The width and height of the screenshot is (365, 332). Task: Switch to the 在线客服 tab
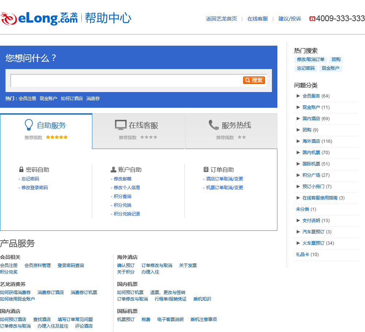(138, 131)
